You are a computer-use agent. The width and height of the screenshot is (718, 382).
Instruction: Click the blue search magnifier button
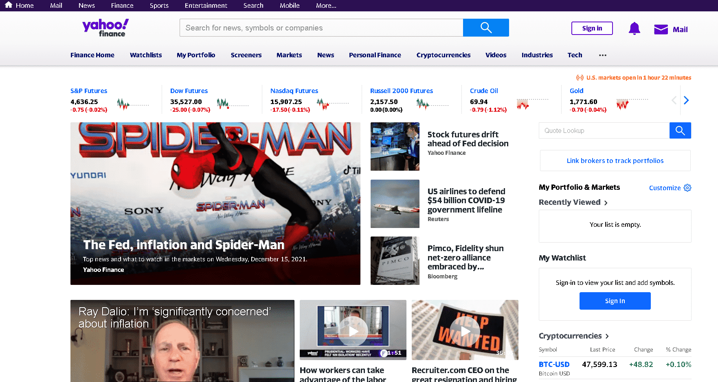pyautogui.click(x=486, y=28)
